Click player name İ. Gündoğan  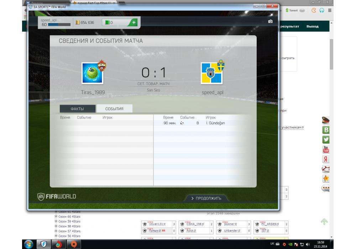tap(215, 123)
